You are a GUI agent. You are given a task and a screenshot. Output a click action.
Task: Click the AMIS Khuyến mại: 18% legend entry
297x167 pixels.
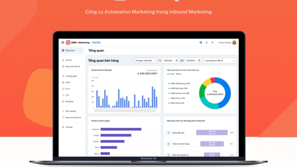click(179, 93)
